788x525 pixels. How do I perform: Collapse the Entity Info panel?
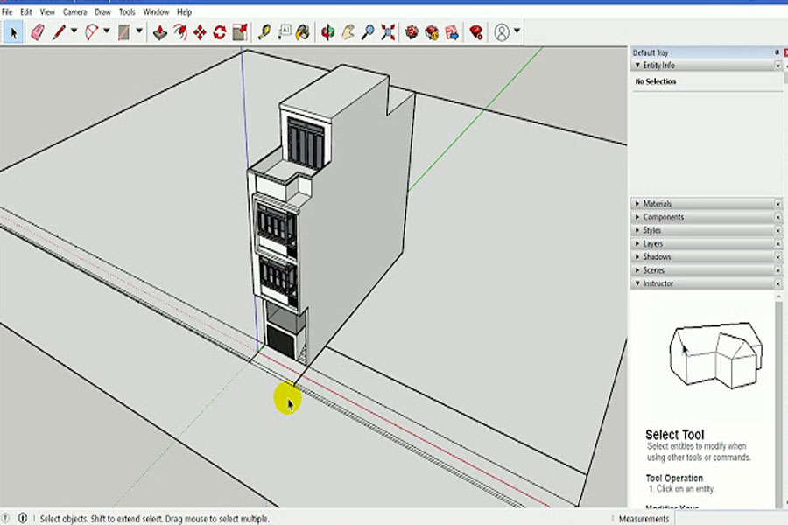click(x=637, y=66)
